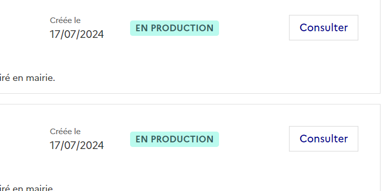The height and width of the screenshot is (191, 381).
Task: Click the 17/07/2024 date in the top card
Action: [x=77, y=34]
